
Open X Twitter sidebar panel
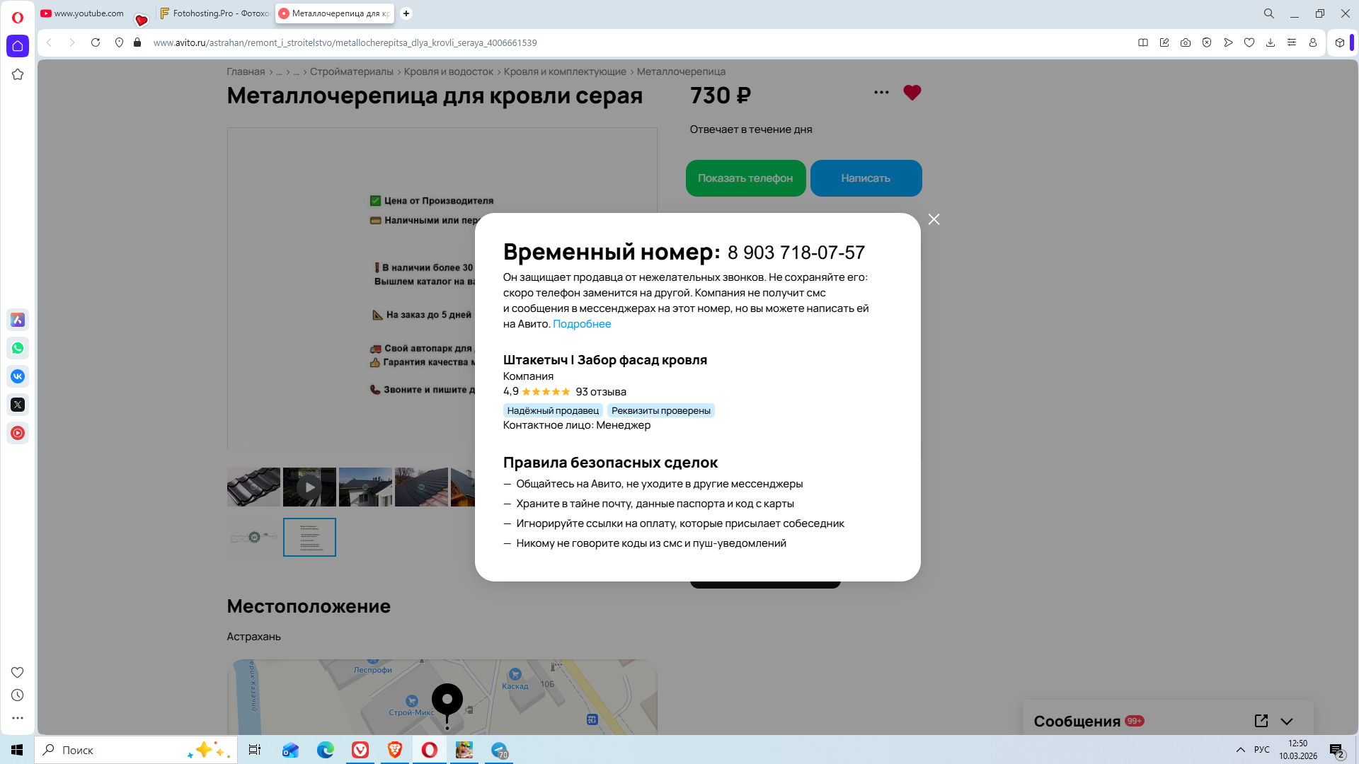point(18,405)
